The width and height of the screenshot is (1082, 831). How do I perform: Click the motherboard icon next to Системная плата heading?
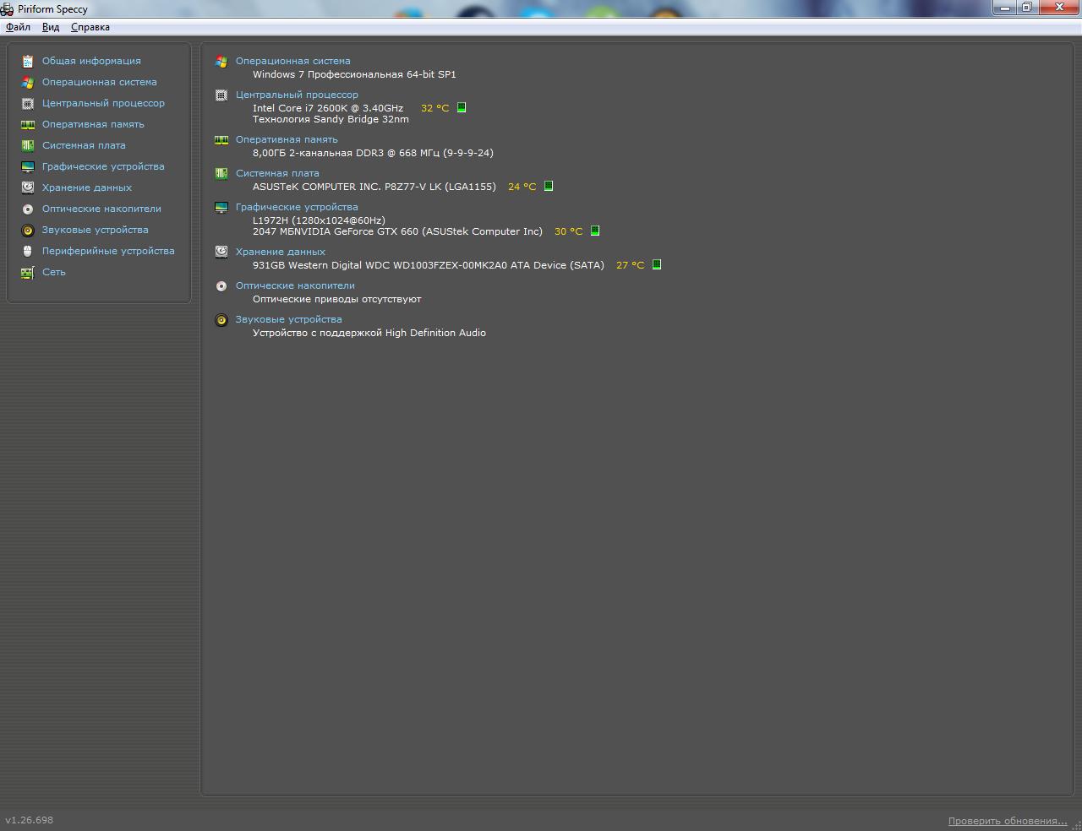221,173
